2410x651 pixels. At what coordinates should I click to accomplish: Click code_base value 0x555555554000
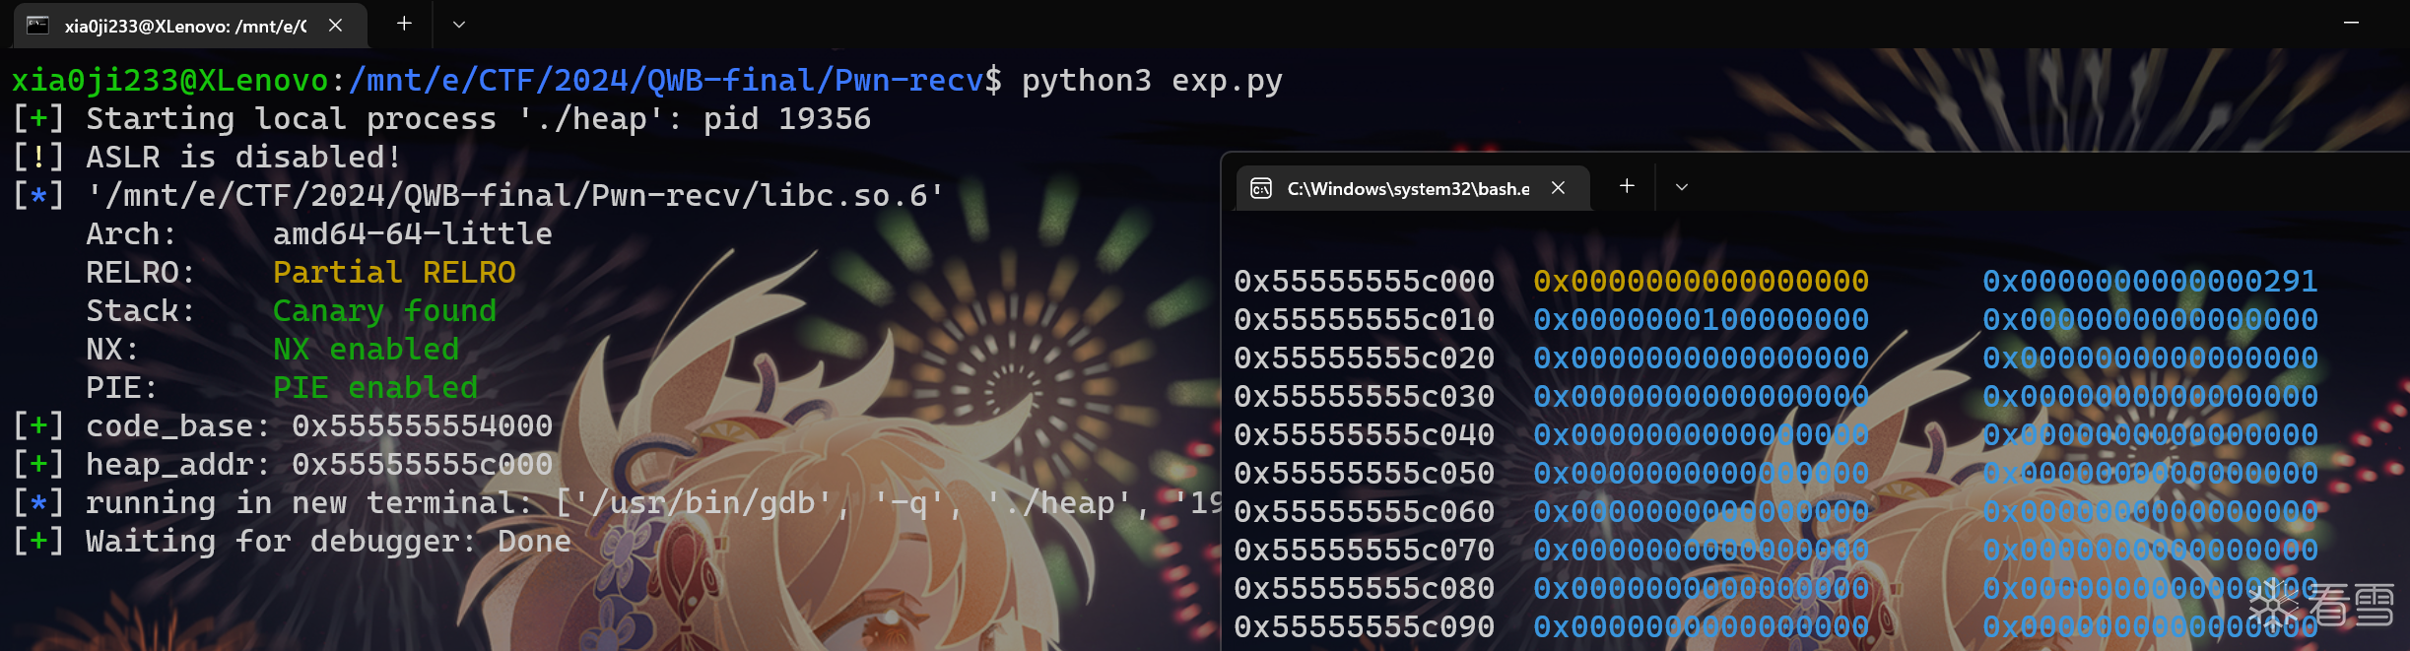pos(423,426)
